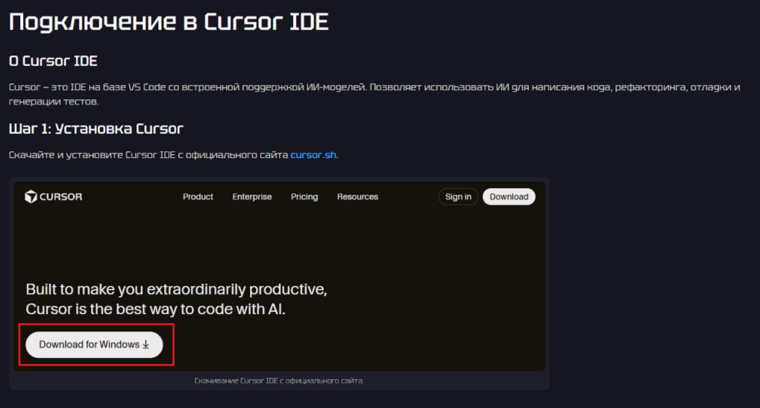Click the download arrow icon beside Windows
The height and width of the screenshot is (408, 760).
click(146, 345)
